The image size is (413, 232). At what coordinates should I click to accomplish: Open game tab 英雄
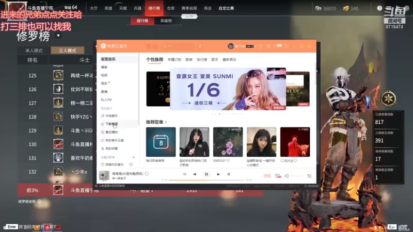pyautogui.click(x=108, y=8)
